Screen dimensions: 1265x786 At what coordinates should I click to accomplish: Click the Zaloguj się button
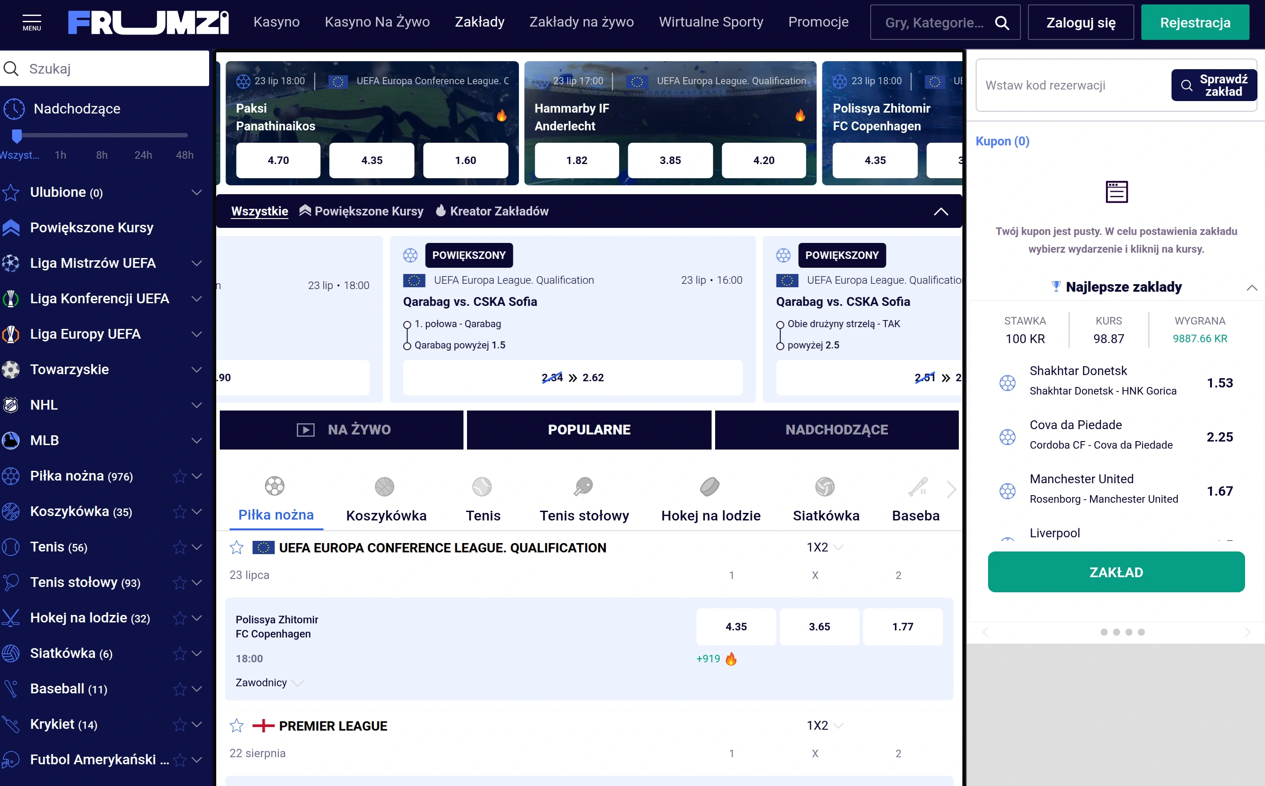(1081, 22)
